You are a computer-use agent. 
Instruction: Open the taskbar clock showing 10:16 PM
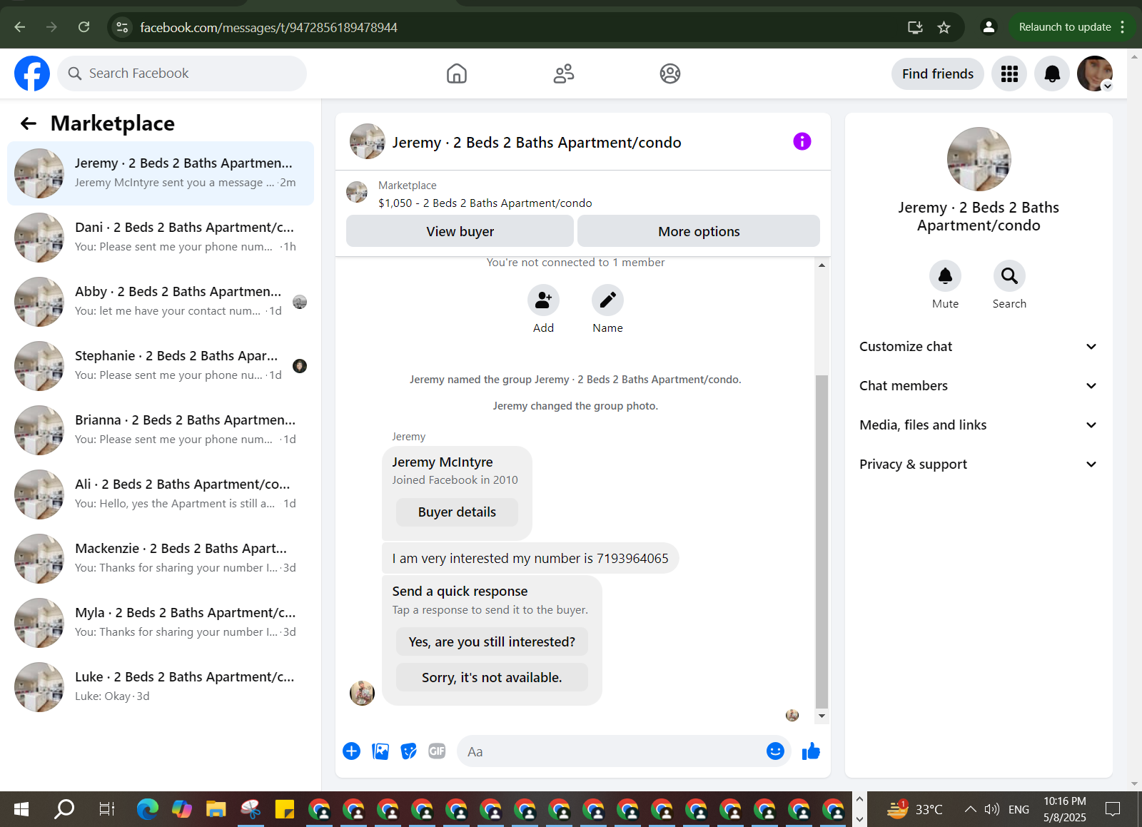coord(1065,809)
